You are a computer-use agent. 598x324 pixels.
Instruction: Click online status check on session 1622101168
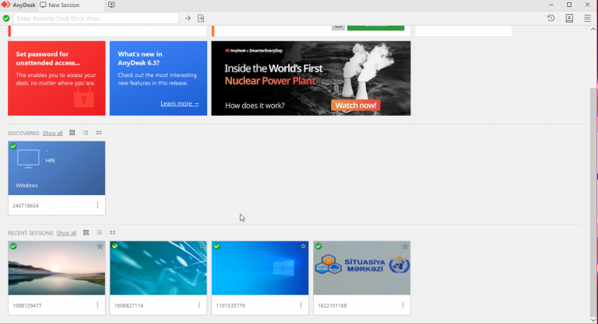coord(318,246)
